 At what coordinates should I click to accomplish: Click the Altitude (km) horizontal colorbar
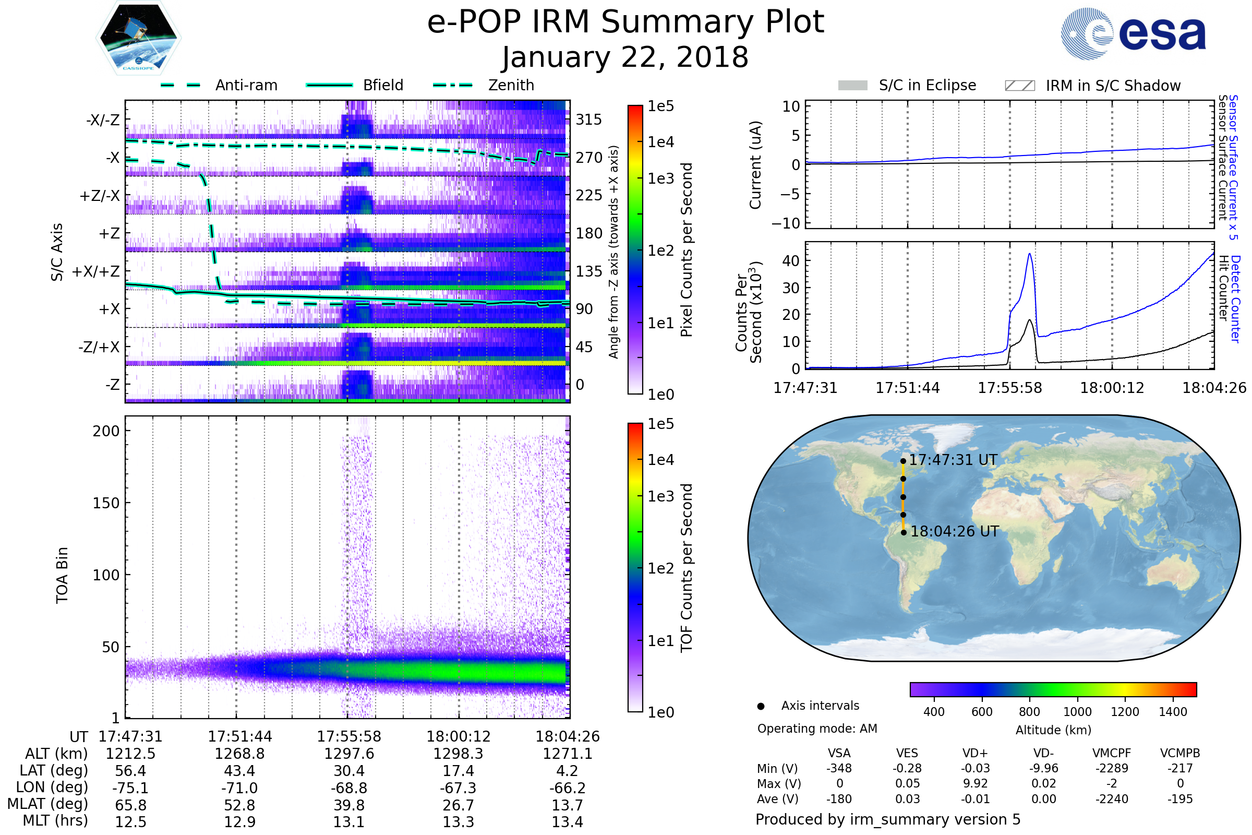point(1053,689)
